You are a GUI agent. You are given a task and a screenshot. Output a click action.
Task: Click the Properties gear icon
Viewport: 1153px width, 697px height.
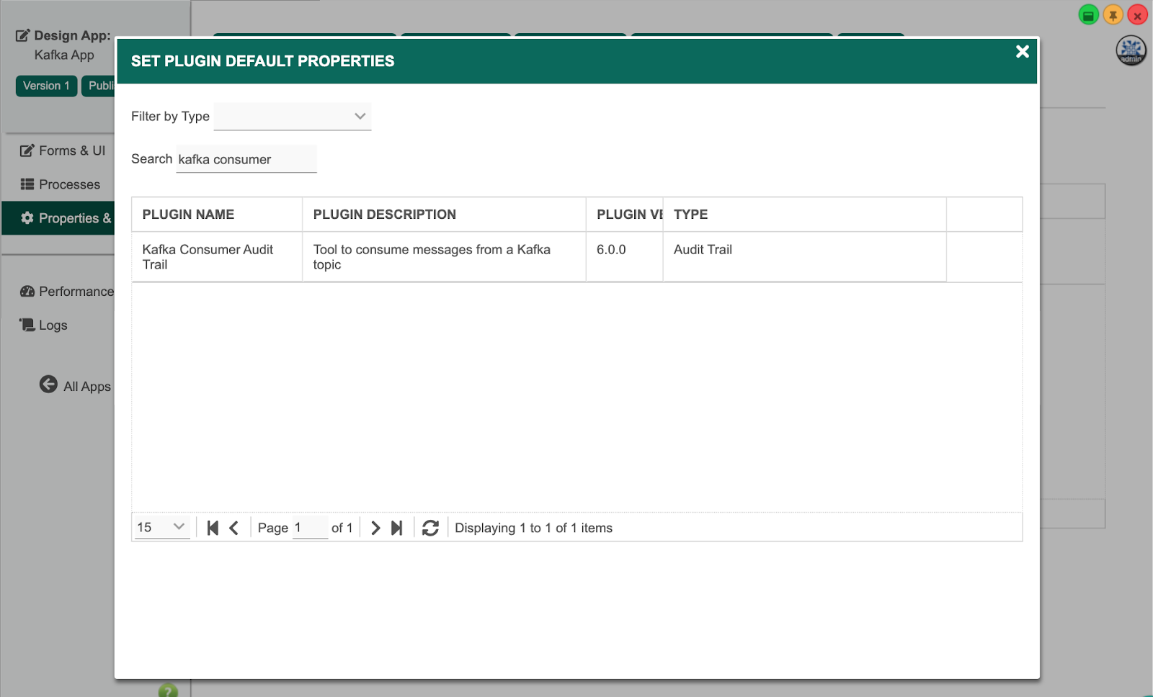[27, 218]
